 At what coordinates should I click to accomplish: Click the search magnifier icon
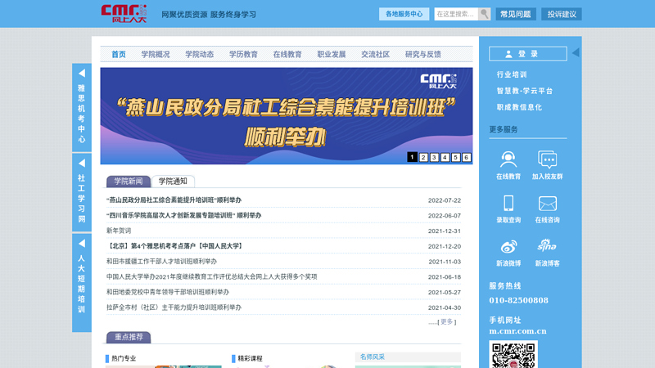point(484,14)
